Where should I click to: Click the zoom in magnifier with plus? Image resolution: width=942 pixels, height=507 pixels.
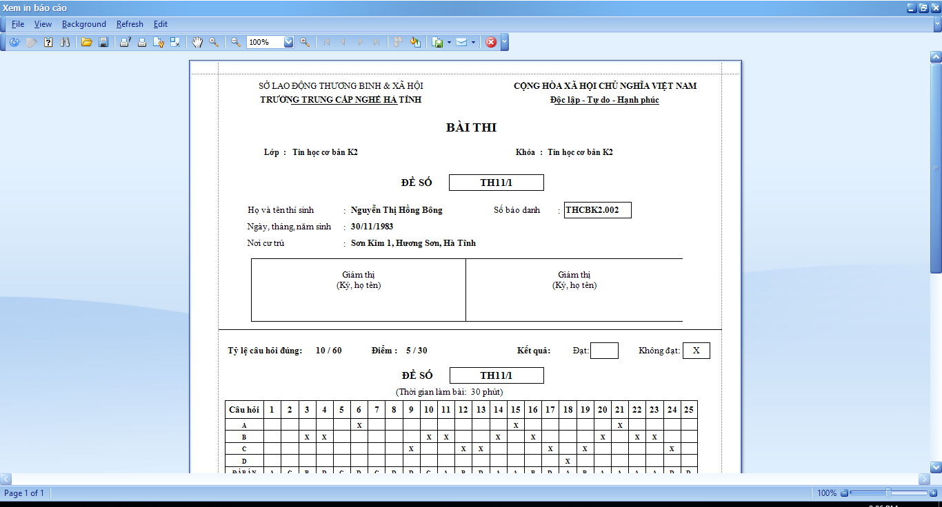305,42
